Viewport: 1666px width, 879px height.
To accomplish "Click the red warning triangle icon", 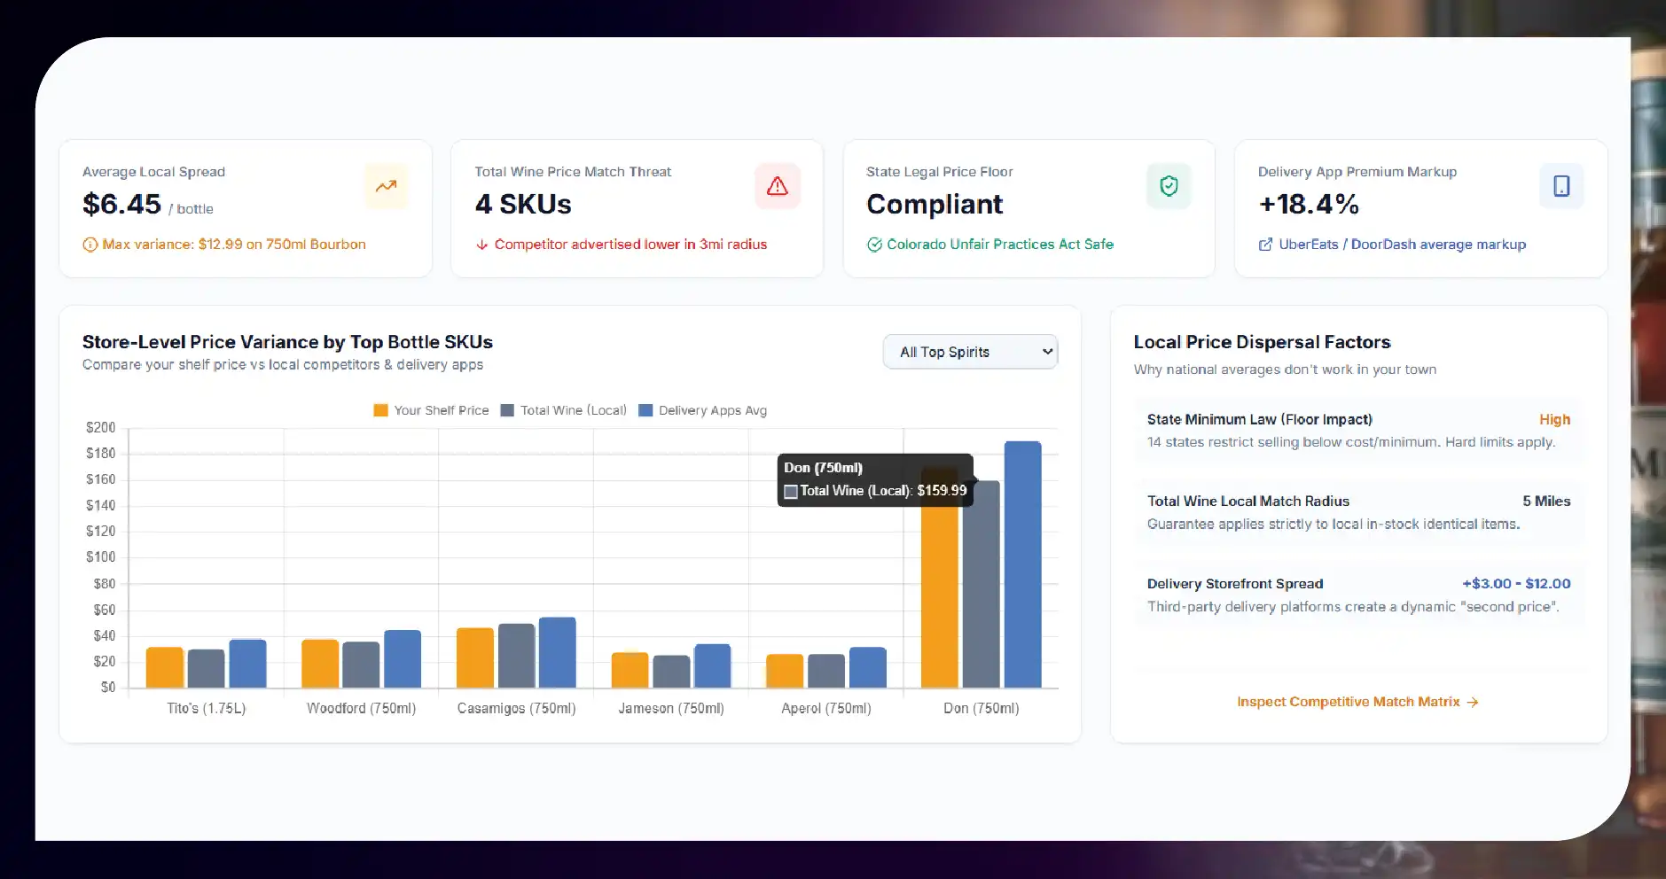I will pyautogui.click(x=778, y=186).
